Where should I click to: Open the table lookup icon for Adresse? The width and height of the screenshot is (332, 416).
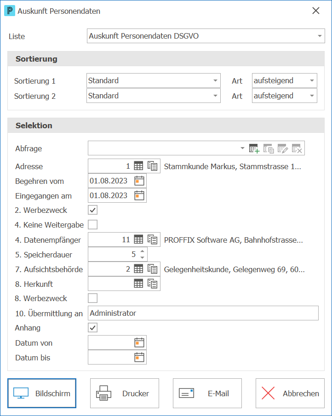[138, 166]
